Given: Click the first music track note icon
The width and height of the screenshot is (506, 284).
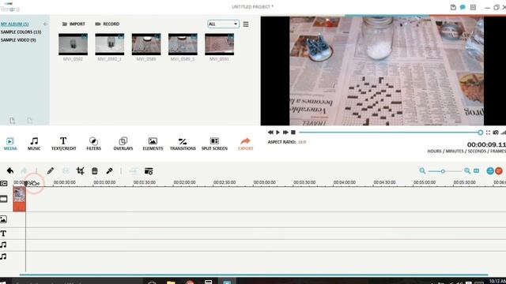Looking at the screenshot, I should click(x=3, y=245).
